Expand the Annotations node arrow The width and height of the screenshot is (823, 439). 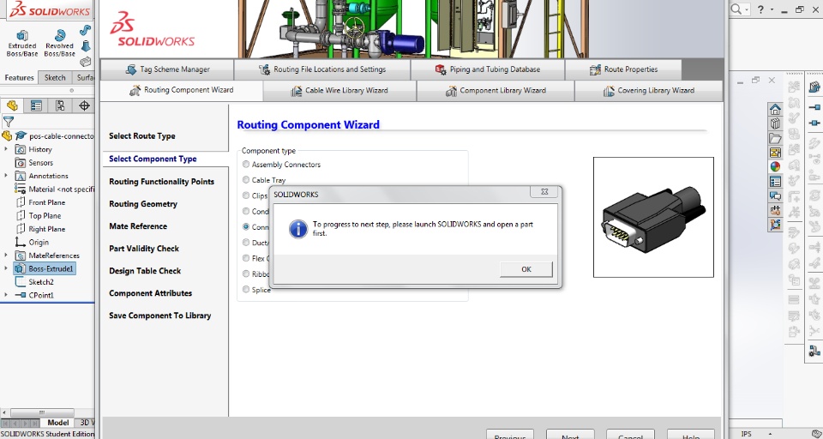click(x=6, y=176)
